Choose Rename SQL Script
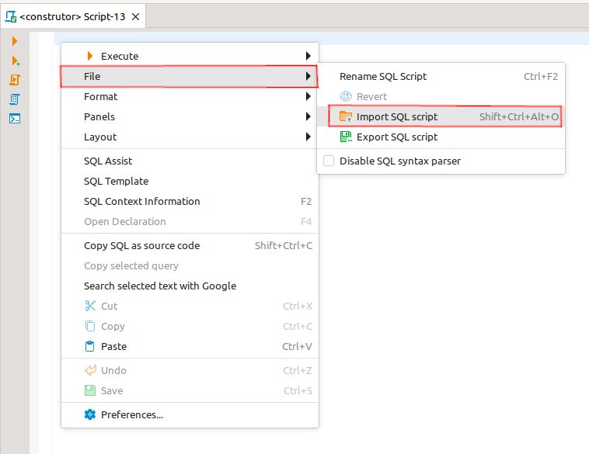The width and height of the screenshot is (589, 454). [x=383, y=76]
